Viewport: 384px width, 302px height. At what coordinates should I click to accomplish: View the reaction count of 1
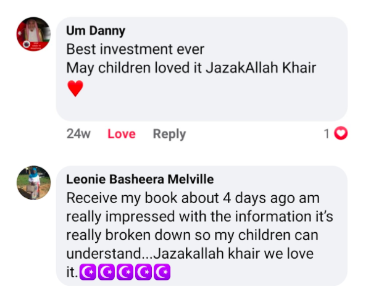pyautogui.click(x=327, y=134)
